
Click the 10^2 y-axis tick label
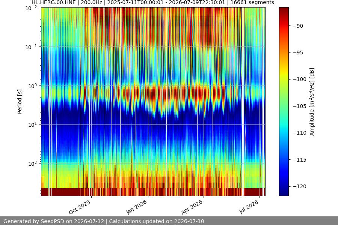click(32, 163)
